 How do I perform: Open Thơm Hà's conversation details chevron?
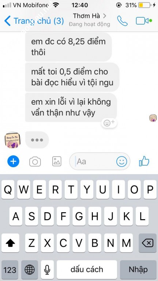click(x=105, y=16)
